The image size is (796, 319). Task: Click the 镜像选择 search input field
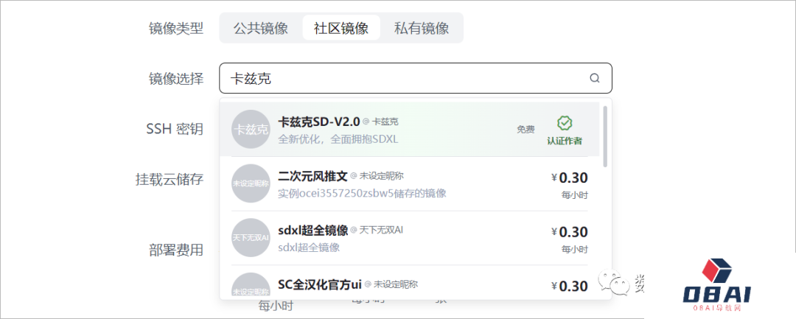pos(405,78)
